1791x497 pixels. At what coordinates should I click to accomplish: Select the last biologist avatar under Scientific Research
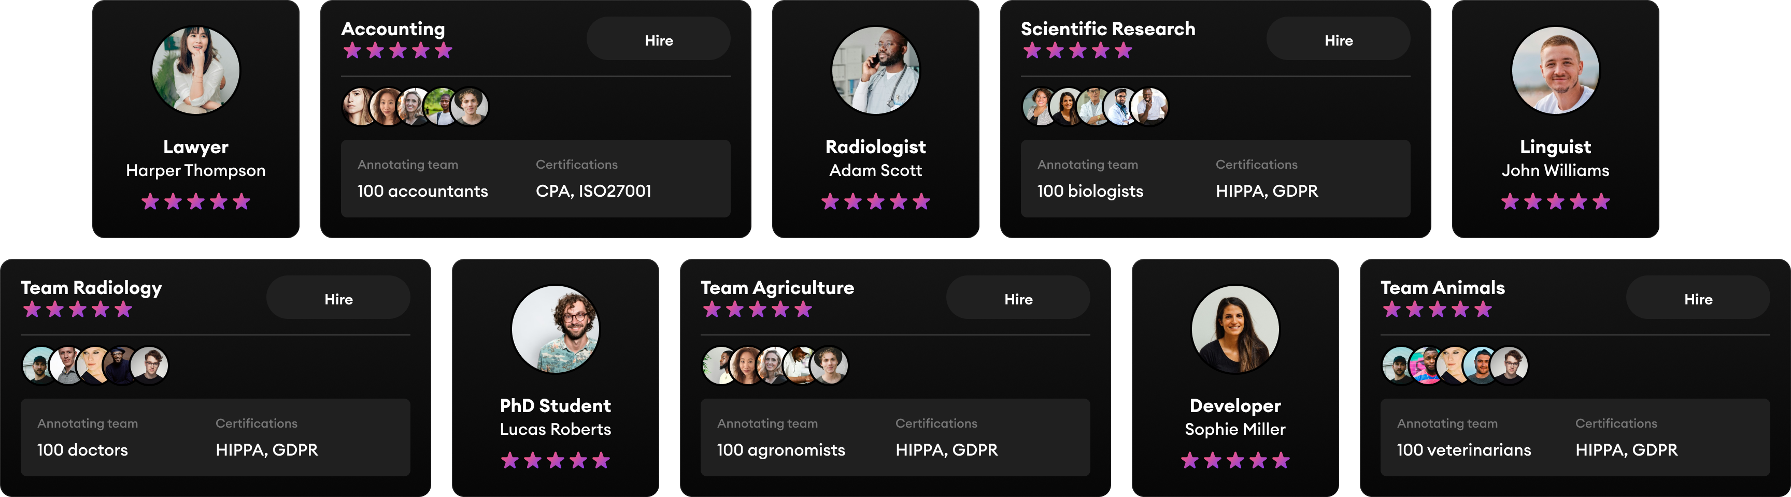point(1148,106)
